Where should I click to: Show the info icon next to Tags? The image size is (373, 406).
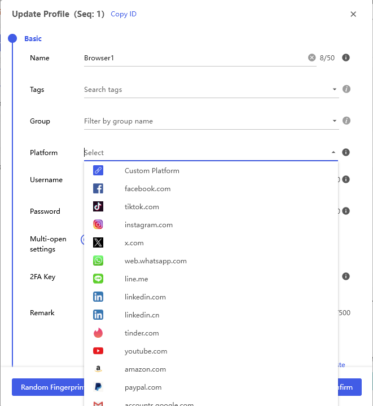point(346,89)
